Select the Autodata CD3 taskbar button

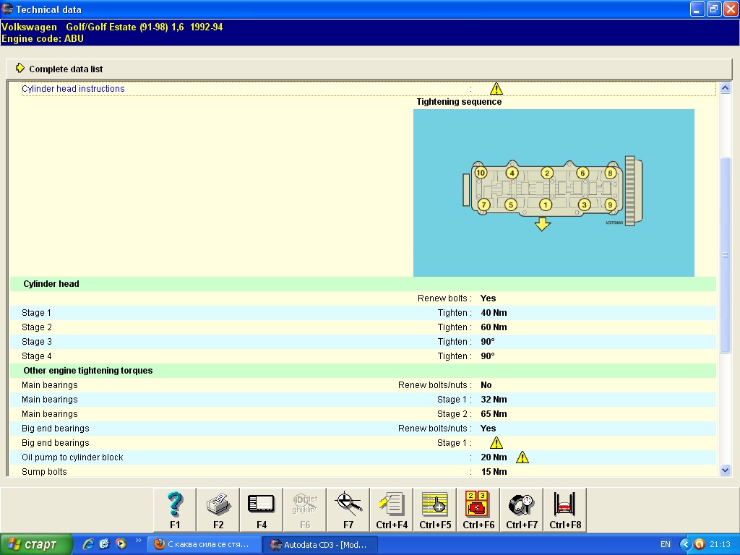(319, 544)
